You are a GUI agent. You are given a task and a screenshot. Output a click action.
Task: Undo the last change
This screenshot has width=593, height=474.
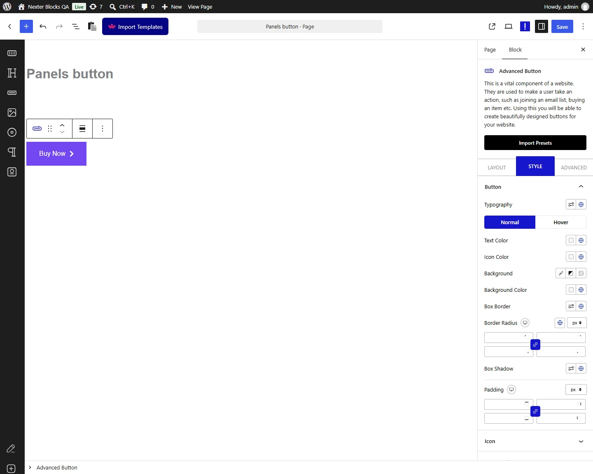click(43, 26)
